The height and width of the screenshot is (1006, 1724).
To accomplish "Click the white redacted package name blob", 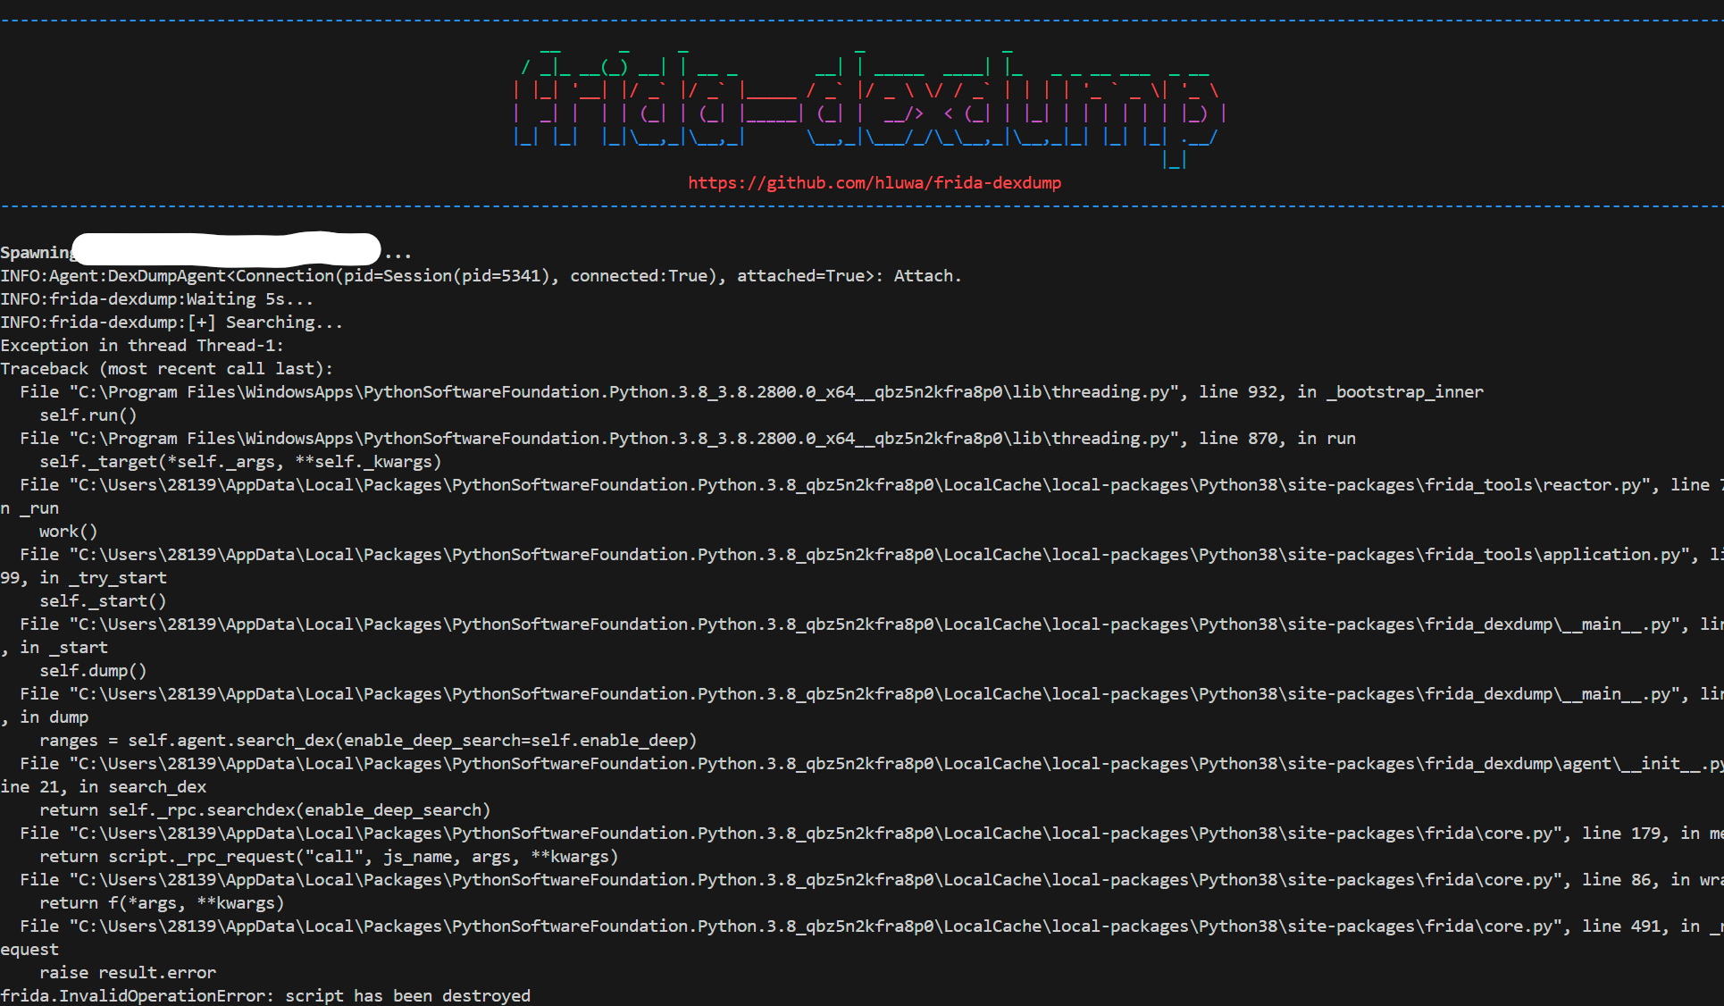I will pyautogui.click(x=226, y=249).
